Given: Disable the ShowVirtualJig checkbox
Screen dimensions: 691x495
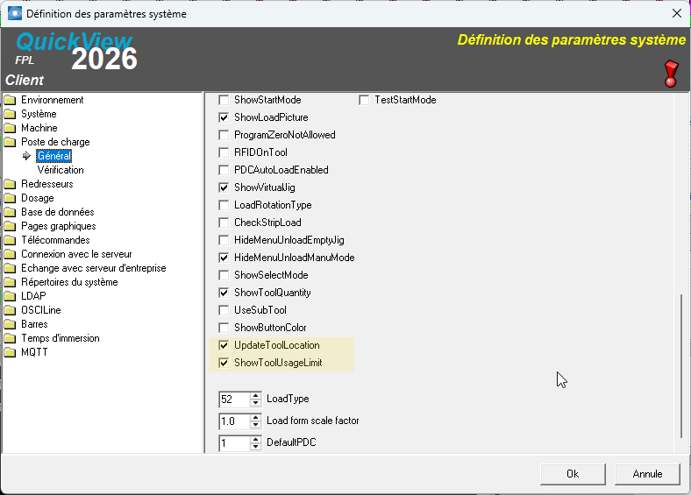Looking at the screenshot, I should 224,187.
